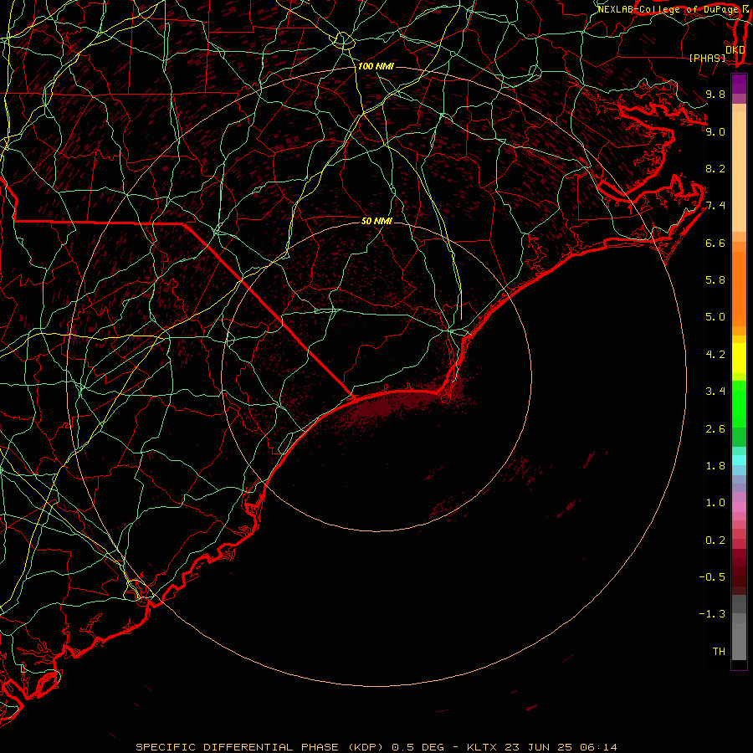
Task: Click the 8.2 scale value
Action: click(715, 168)
